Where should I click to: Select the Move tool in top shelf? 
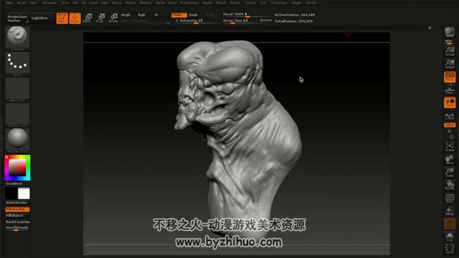pos(87,18)
